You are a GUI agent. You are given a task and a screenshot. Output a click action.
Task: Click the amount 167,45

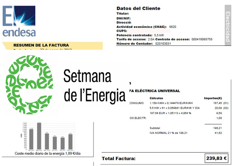point(217,103)
